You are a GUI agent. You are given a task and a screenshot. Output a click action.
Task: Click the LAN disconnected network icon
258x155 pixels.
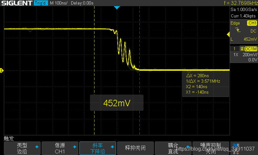pos(236,152)
